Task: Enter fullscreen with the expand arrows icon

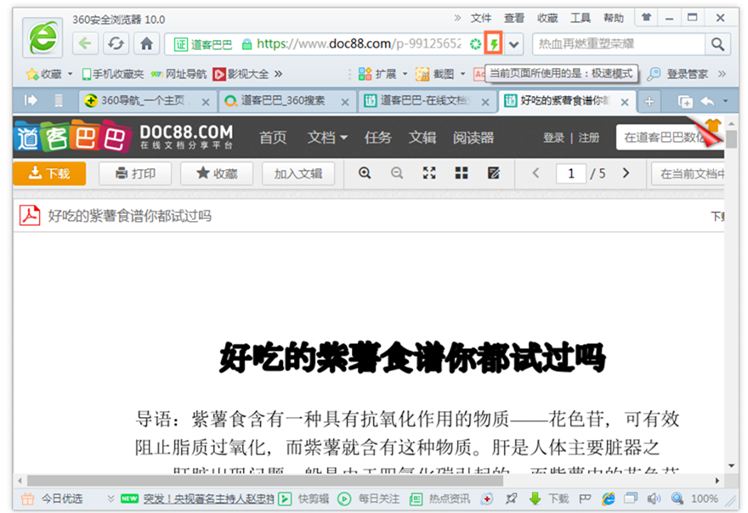Action: tap(429, 173)
